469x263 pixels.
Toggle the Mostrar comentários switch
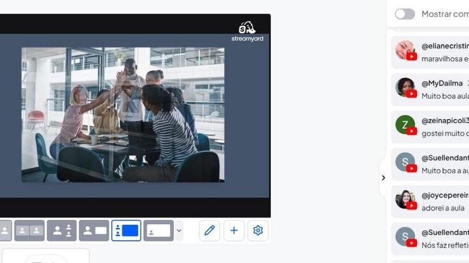click(x=405, y=14)
